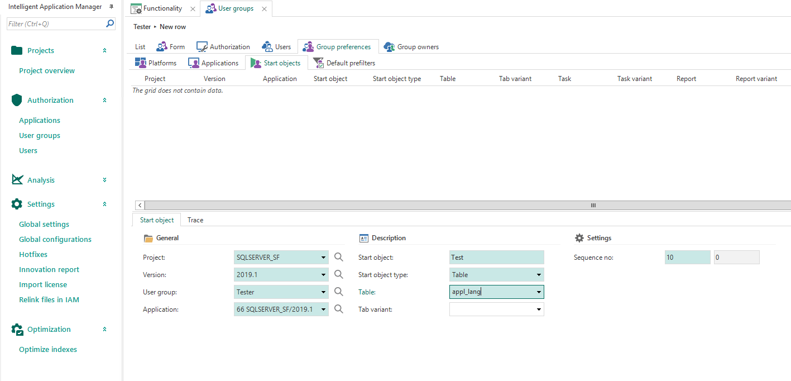The image size is (791, 381).
Task: Open the Form tab
Action: click(x=170, y=47)
